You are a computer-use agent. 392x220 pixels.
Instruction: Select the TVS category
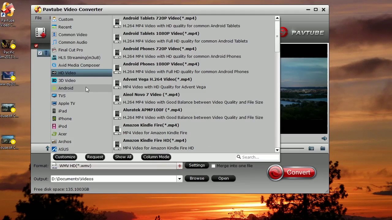click(x=81, y=96)
